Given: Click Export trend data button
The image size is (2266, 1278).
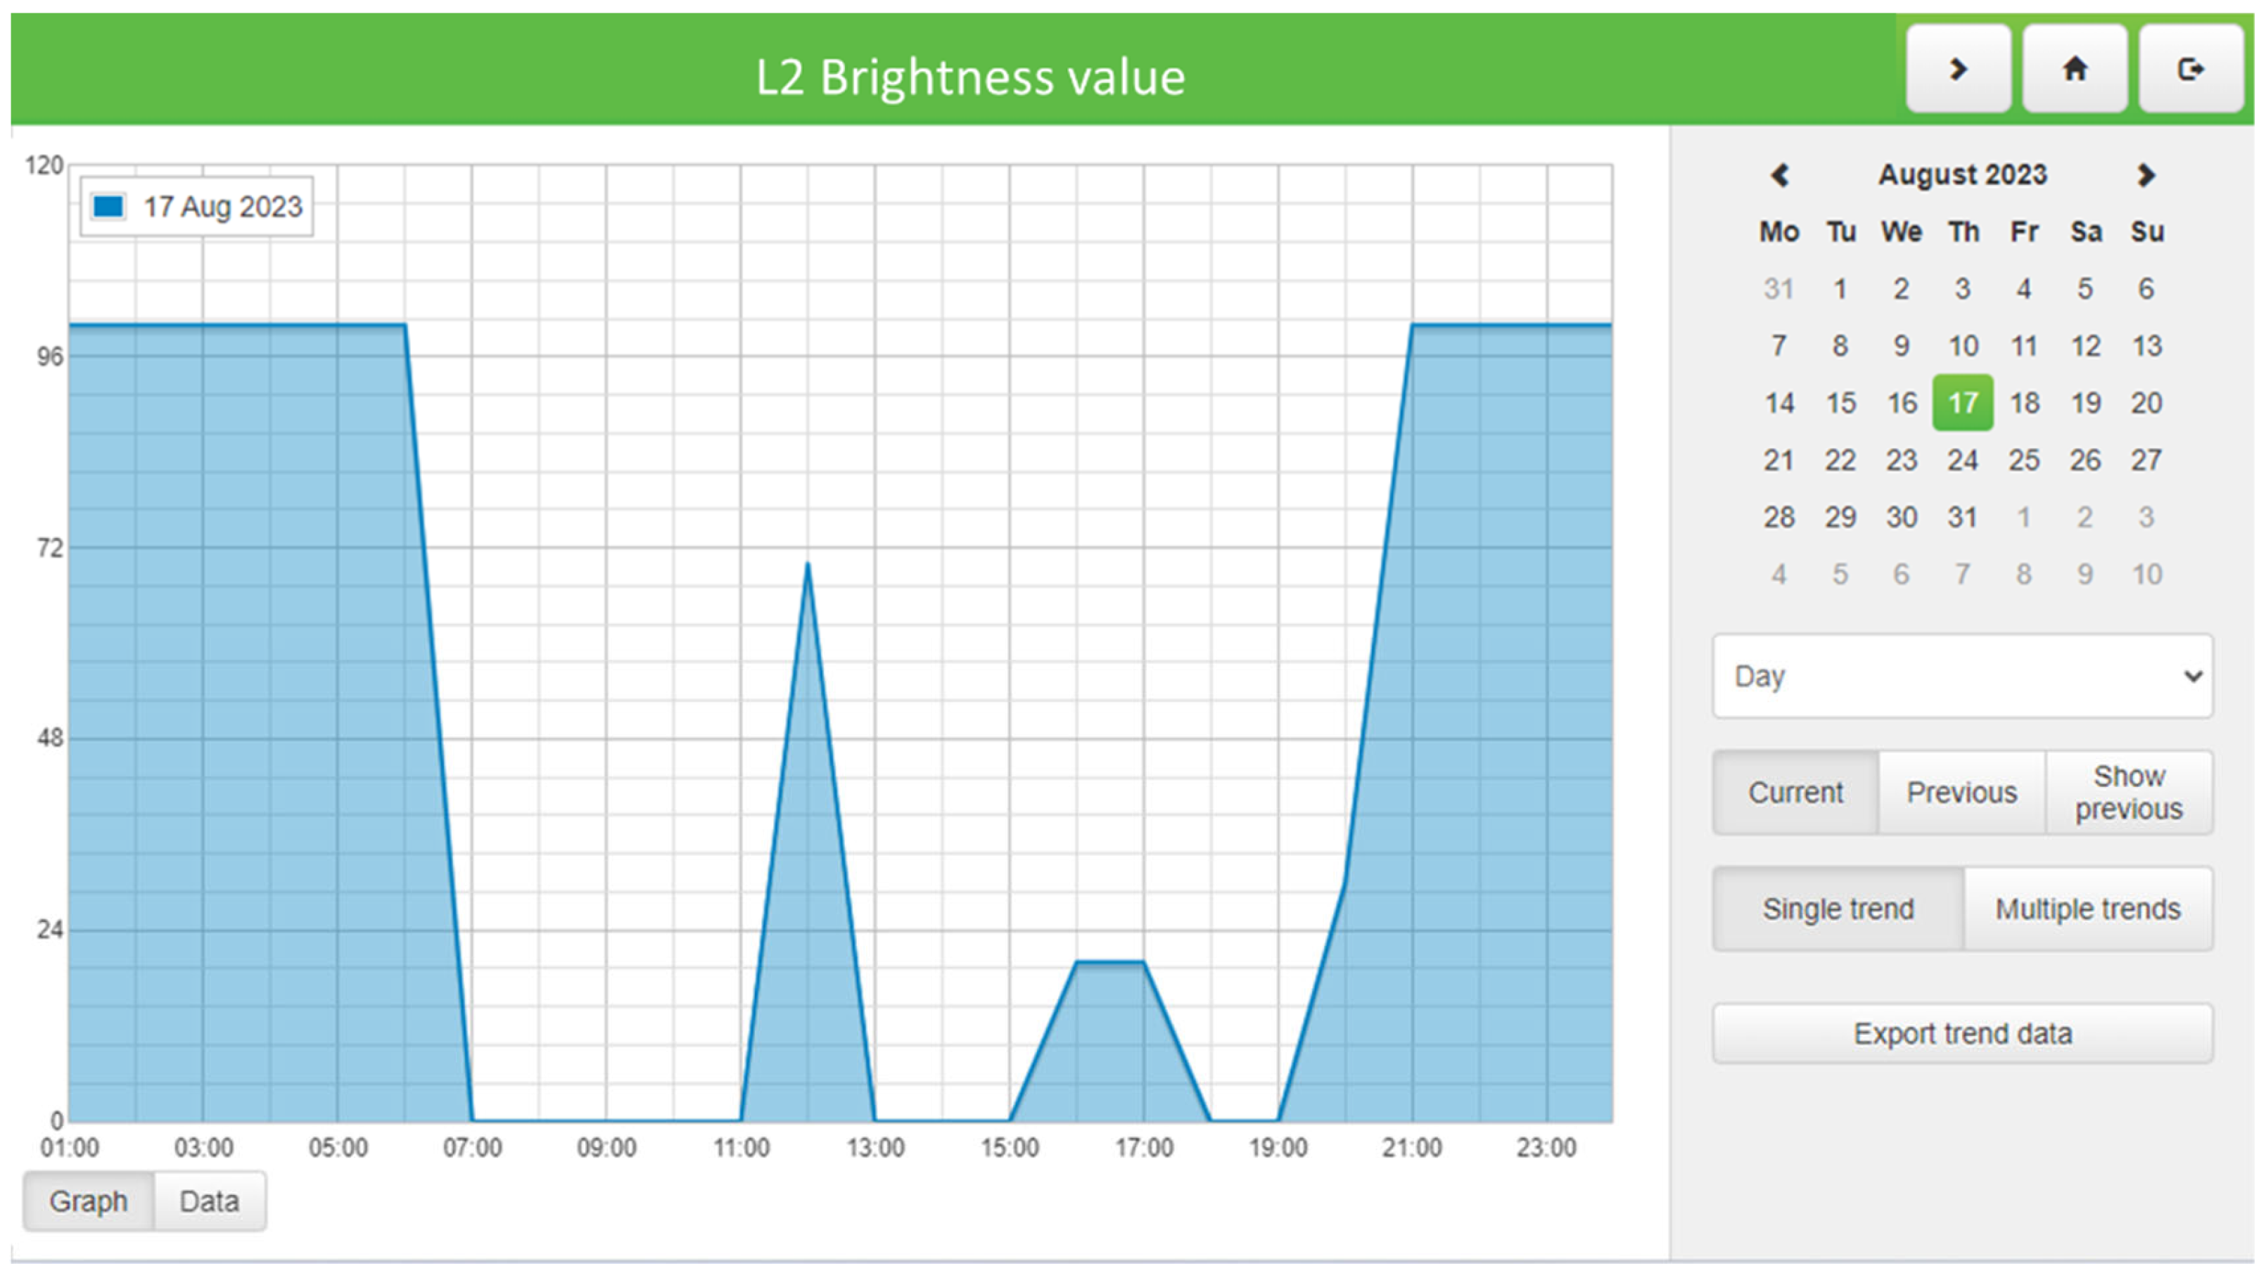Looking at the screenshot, I should 1961,1033.
